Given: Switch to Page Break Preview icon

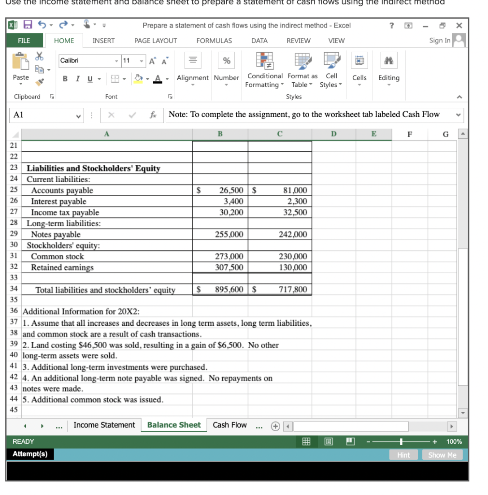Looking at the screenshot, I should pyautogui.click(x=350, y=441).
